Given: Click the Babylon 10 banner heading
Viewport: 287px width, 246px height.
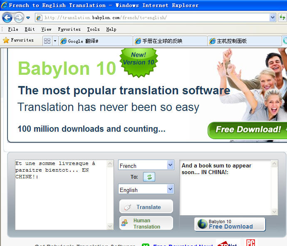Looking at the screenshot, I should point(67,69).
